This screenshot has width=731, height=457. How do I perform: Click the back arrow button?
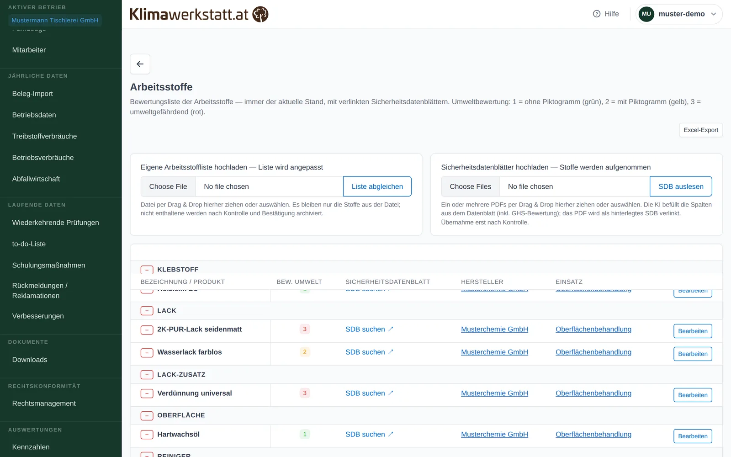(x=140, y=64)
